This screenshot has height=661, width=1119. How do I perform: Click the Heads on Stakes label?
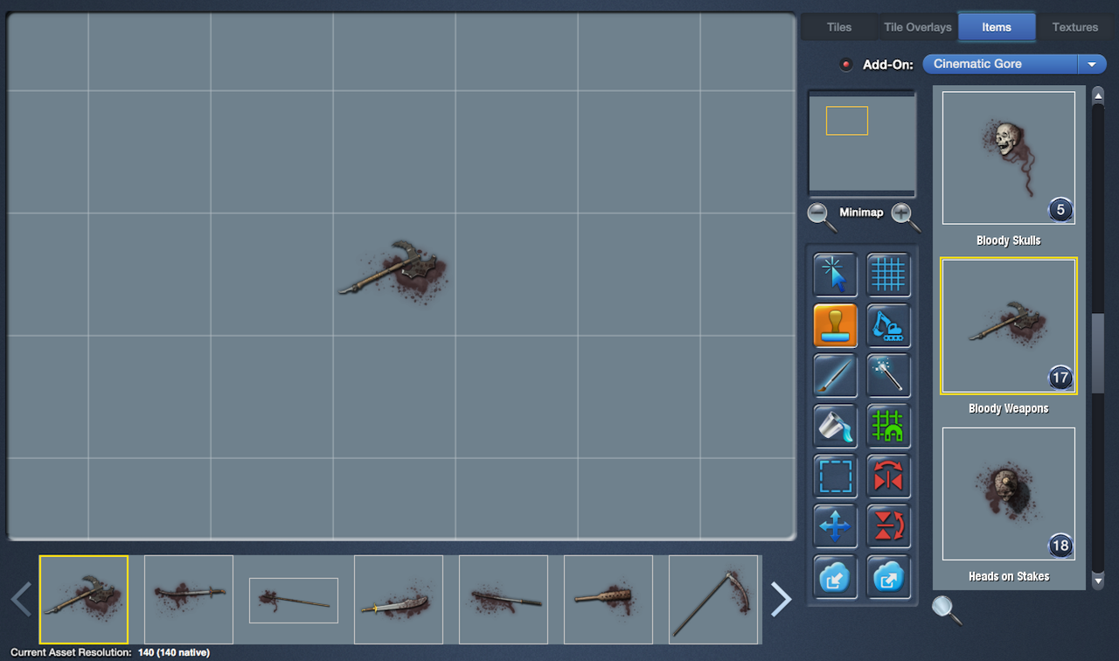1009,576
